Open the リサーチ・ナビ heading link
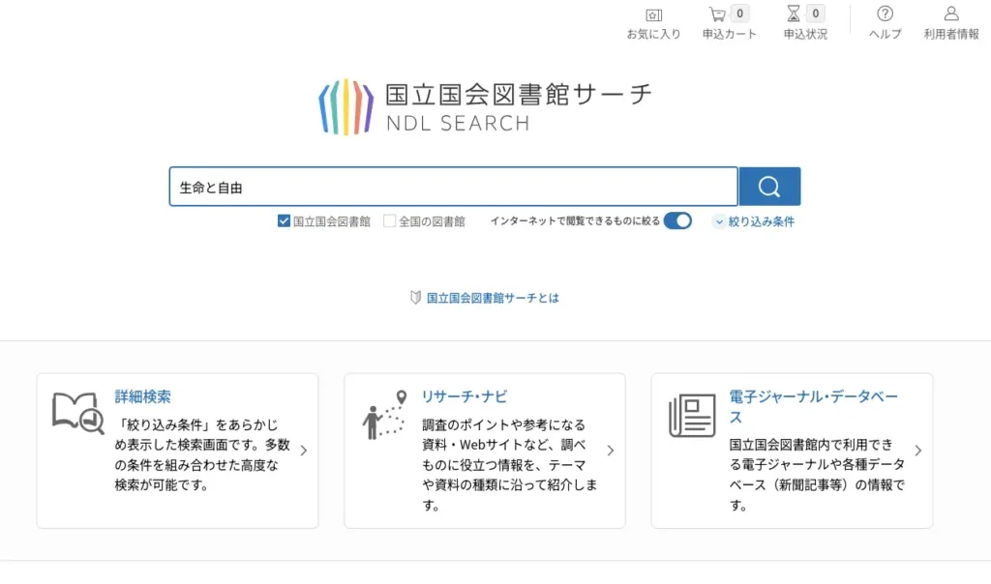Screen dimensions: 991x584 465,396
